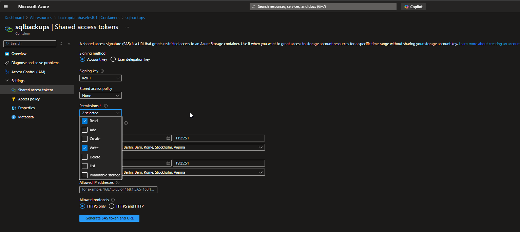The height and width of the screenshot is (232, 520).
Task: Collapse the sidebar with double-chevron icon
Action: click(x=69, y=44)
